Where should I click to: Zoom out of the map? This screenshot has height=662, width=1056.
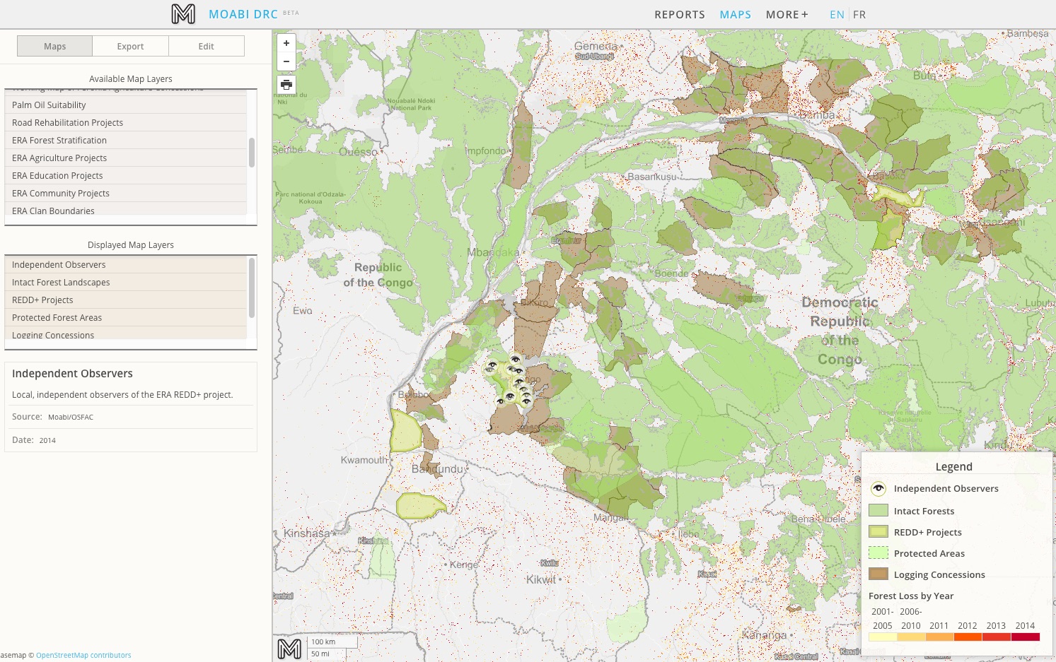click(x=286, y=61)
